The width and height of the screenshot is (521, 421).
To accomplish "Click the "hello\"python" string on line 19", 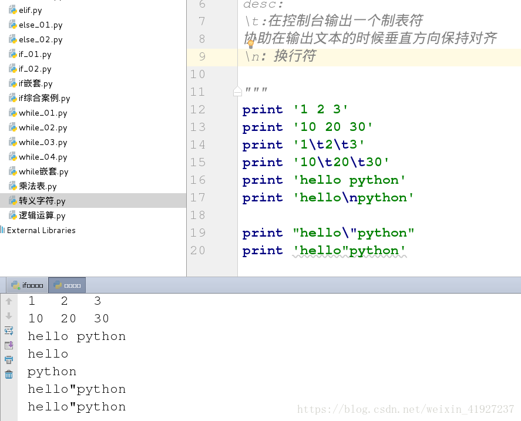I will click(354, 233).
